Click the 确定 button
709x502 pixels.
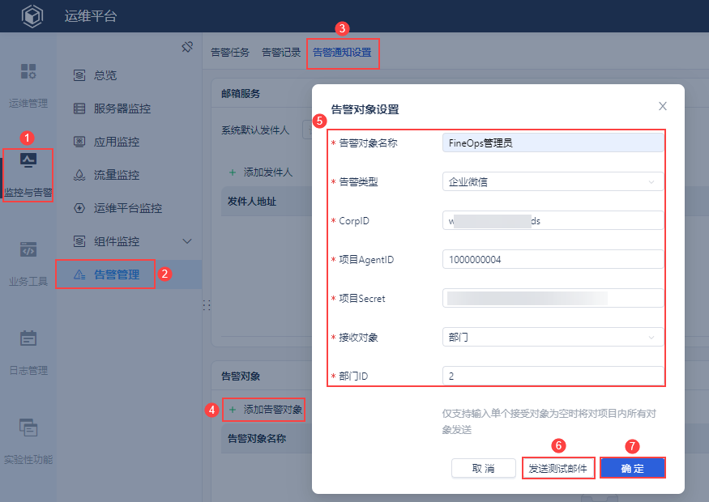tap(633, 468)
